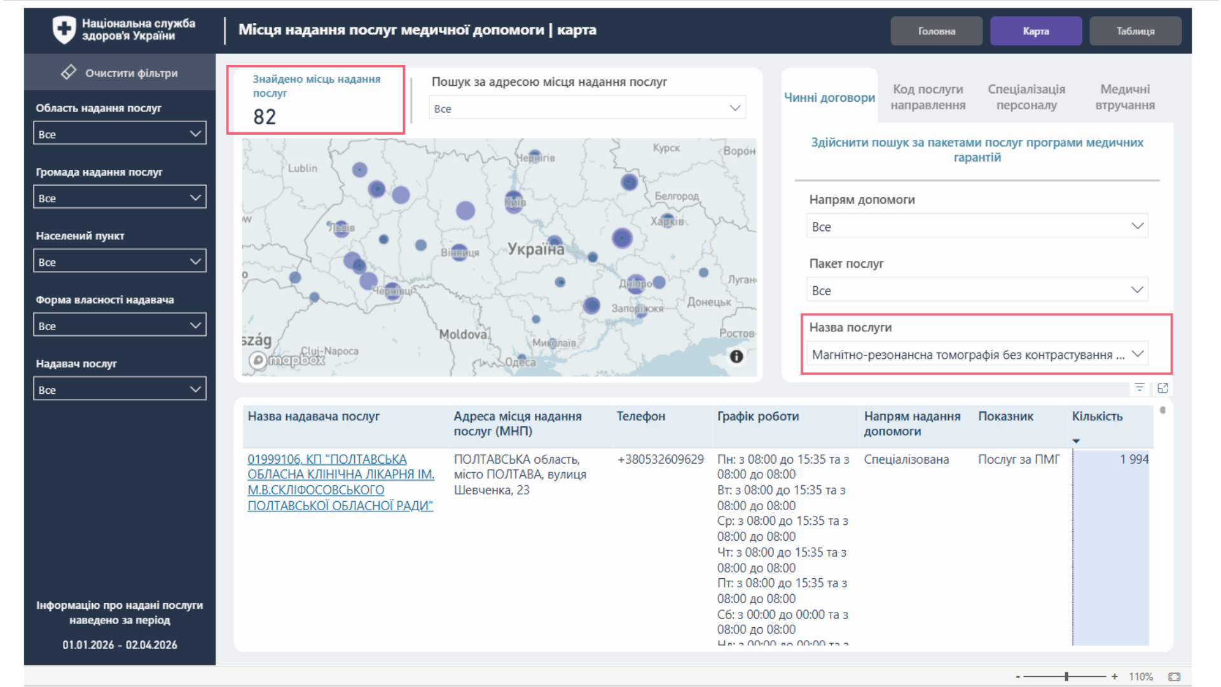Click zoom in plus icon
Screen dimensions: 1221x687
pyautogui.click(x=1114, y=677)
